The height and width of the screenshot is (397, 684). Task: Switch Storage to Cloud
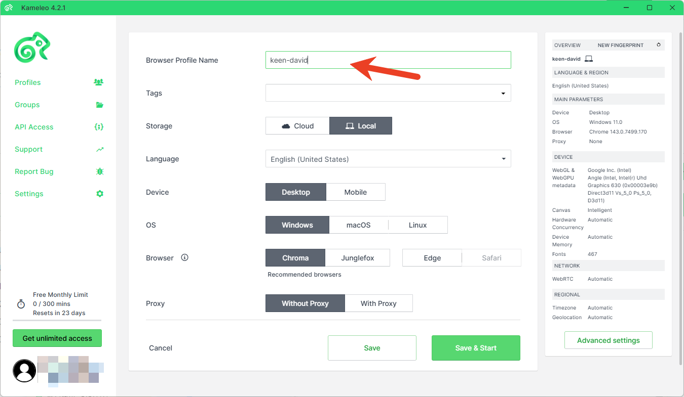click(x=297, y=126)
